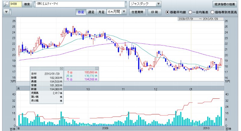Viewport: 241px width, 131px height.
Task: Click the magnifying glass search icon
Action: tap(5, 4)
